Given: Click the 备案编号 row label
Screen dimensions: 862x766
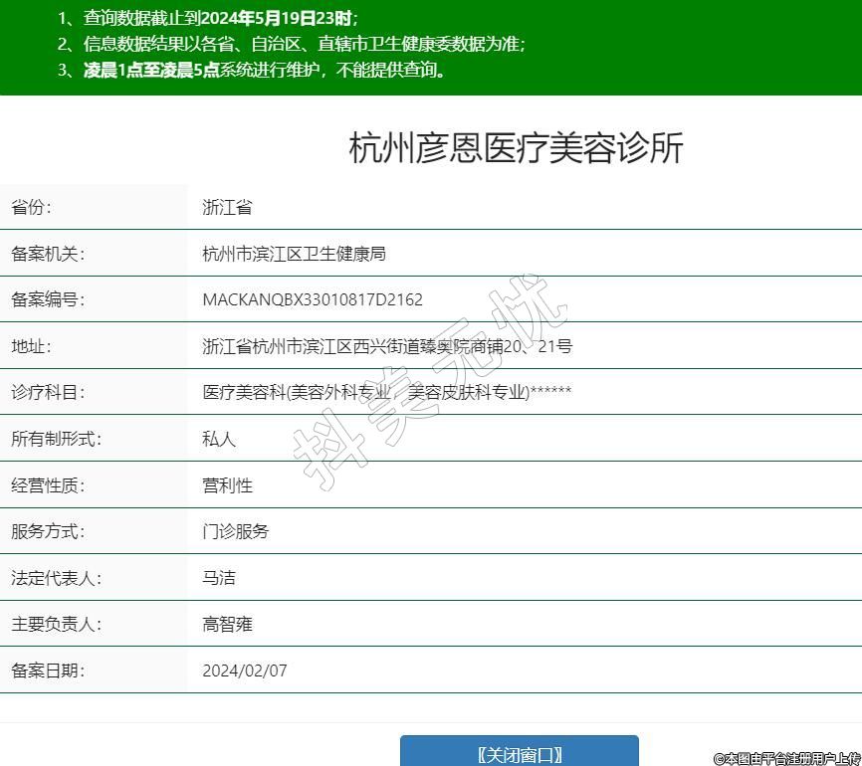Looking at the screenshot, I should 48,299.
